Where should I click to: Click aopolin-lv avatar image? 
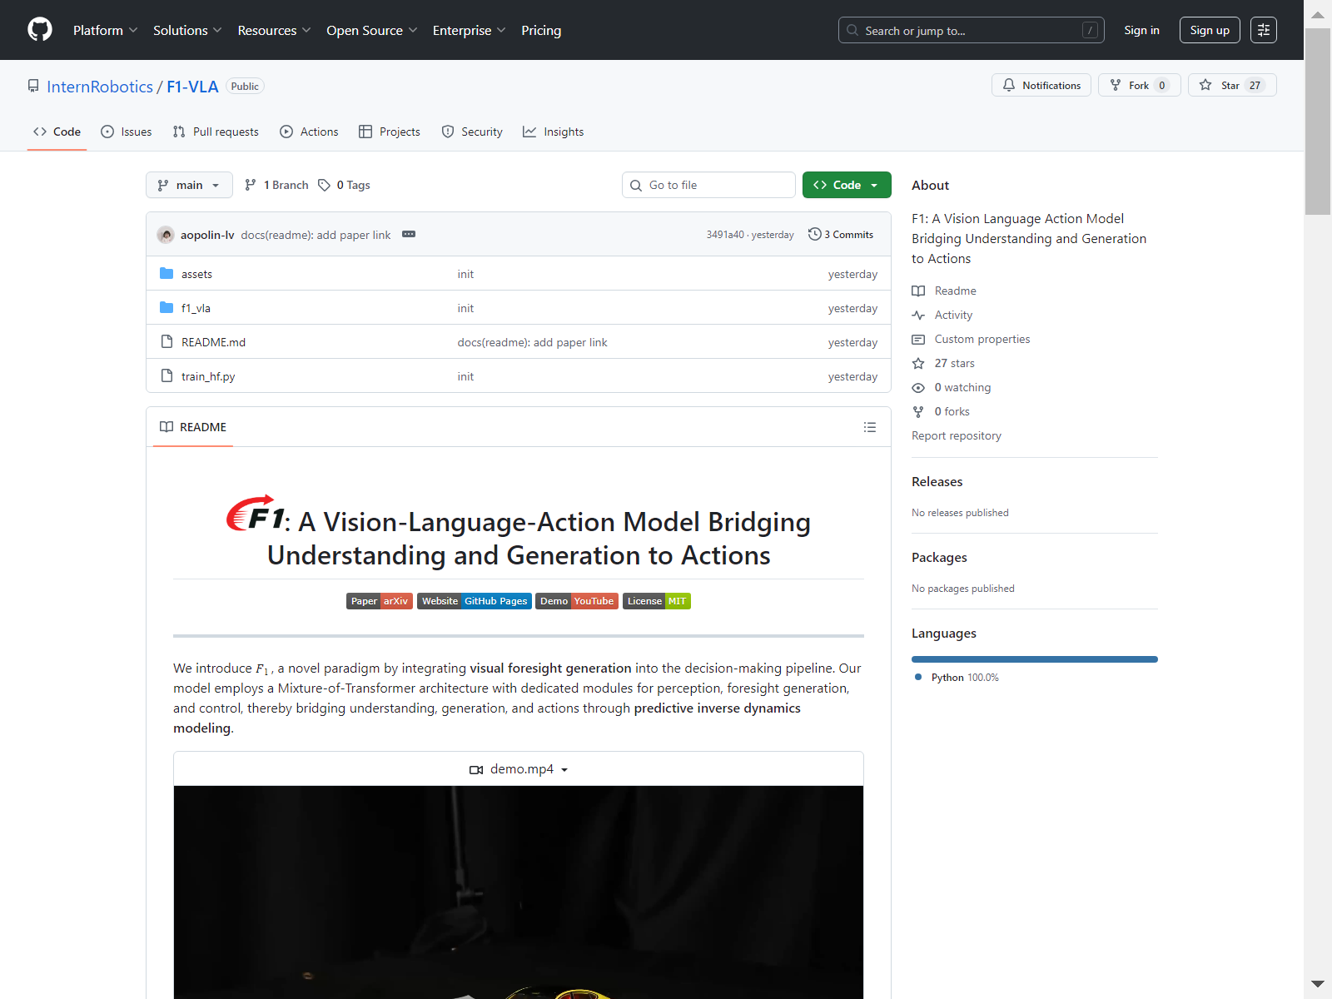[x=166, y=235]
